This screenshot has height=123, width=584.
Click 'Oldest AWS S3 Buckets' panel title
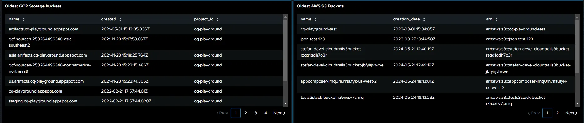coord(320,6)
